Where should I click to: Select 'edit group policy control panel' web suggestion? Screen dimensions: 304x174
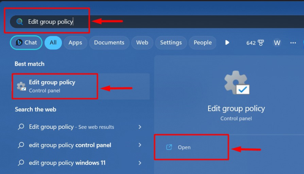pyautogui.click(x=70, y=145)
